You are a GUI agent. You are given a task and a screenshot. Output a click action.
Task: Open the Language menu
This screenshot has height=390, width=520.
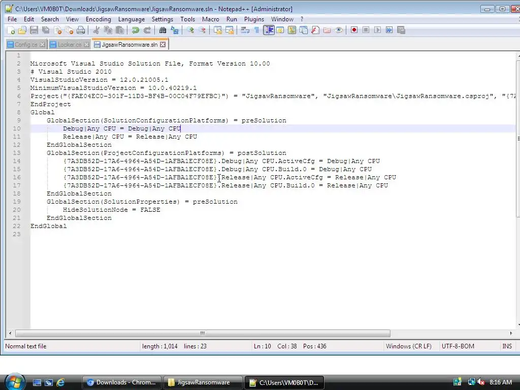pos(132,19)
